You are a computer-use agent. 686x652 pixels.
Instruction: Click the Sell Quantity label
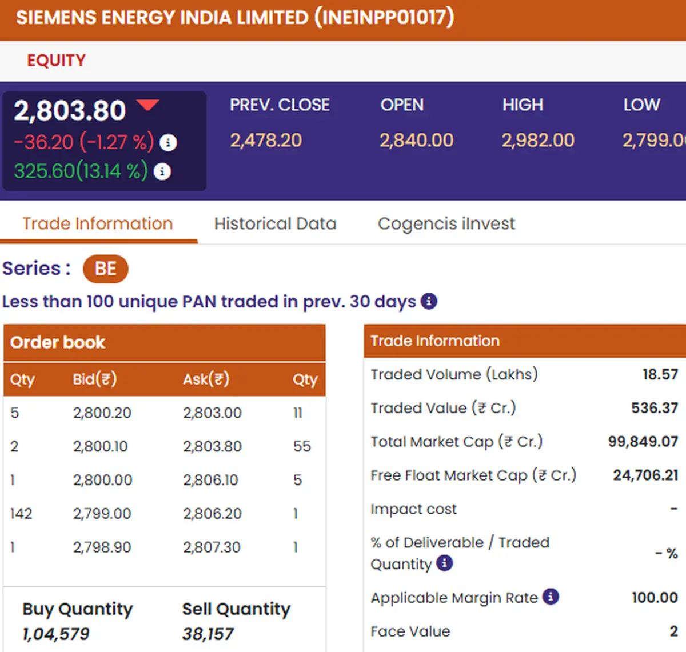[237, 609]
